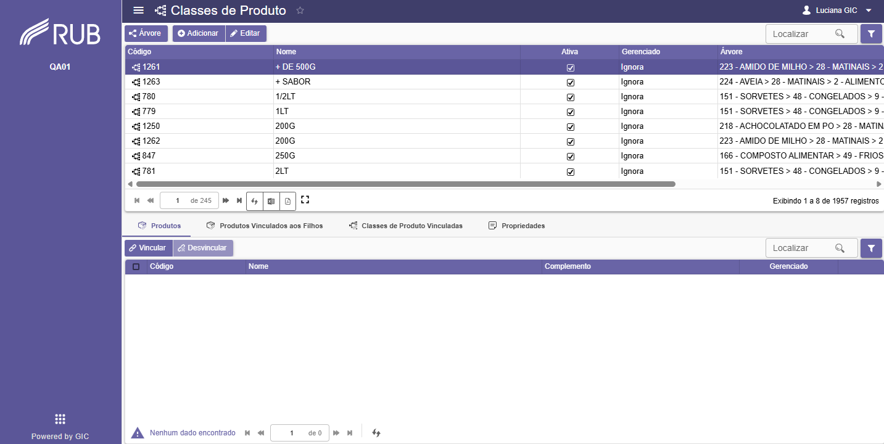This screenshot has width=884, height=444.
Task: Export product classes grid to PDF
Action: click(287, 201)
